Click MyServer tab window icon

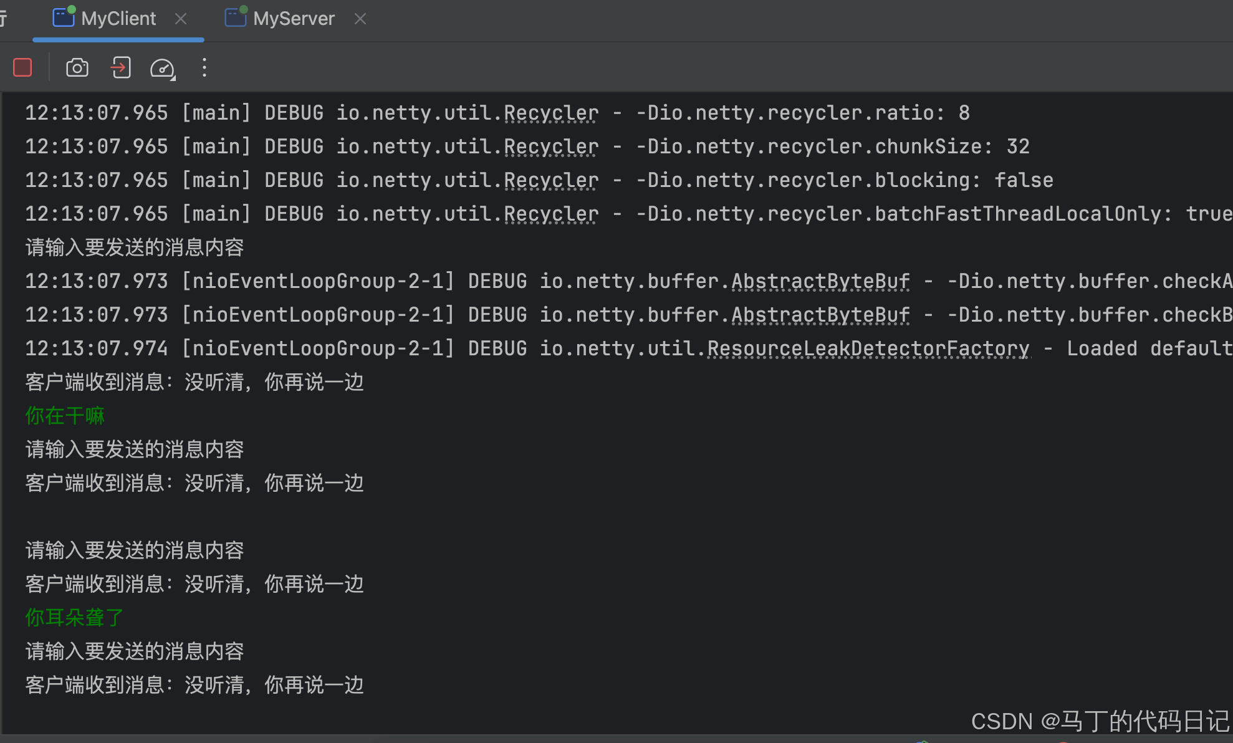coord(236,17)
